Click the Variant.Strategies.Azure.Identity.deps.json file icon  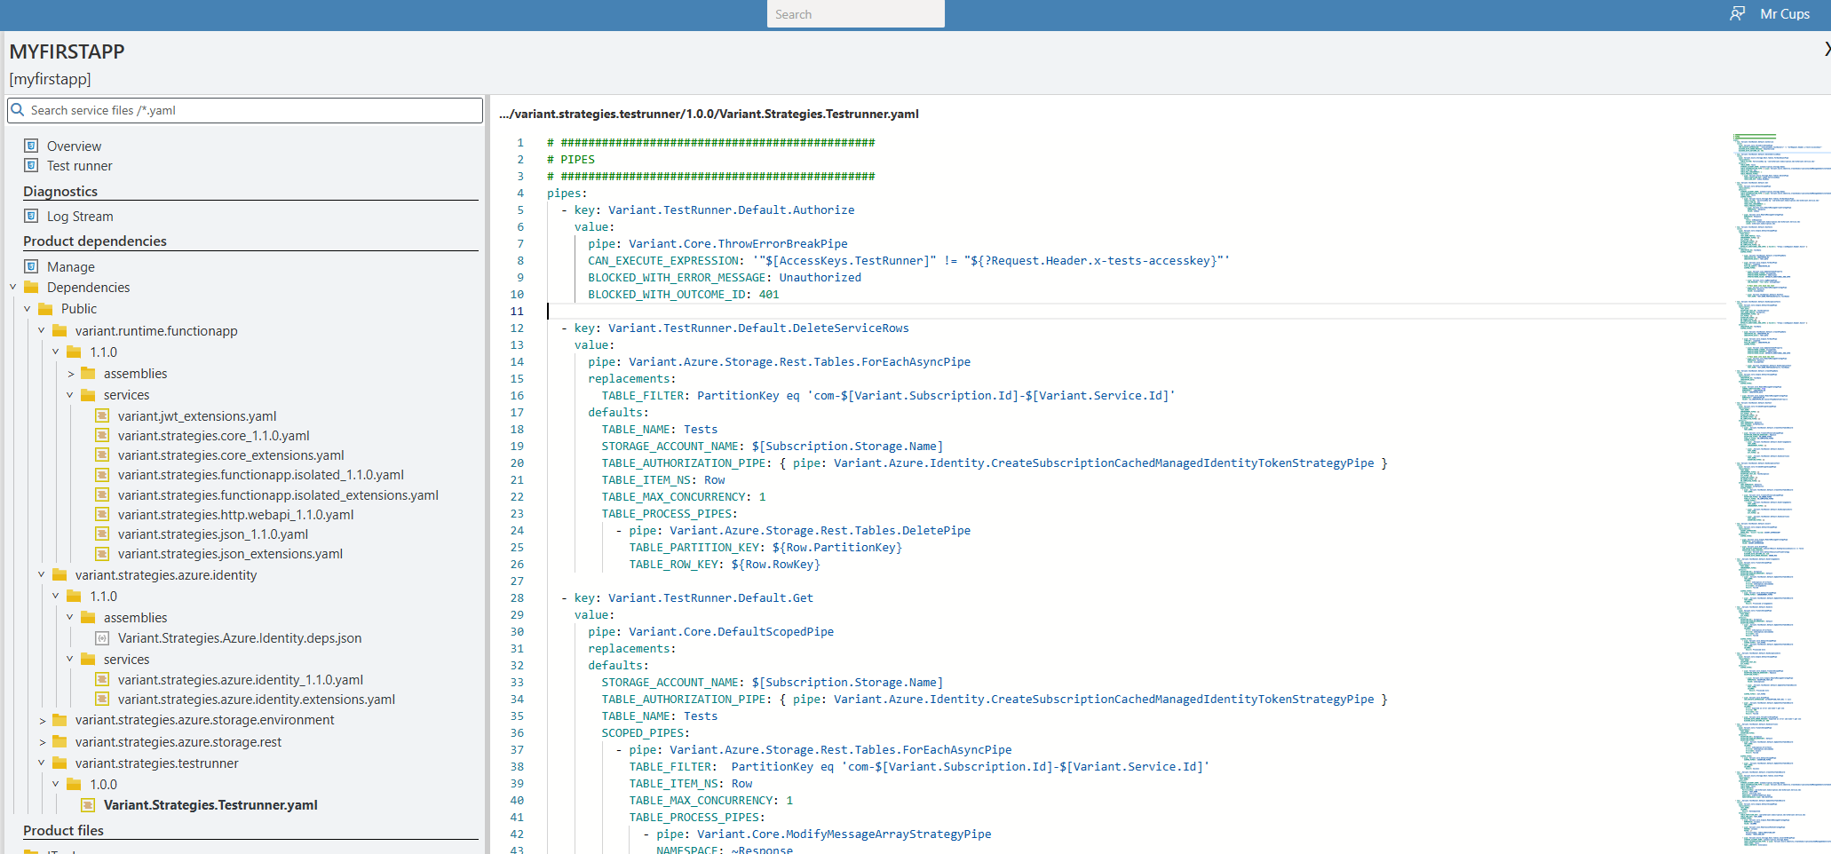pos(102,638)
